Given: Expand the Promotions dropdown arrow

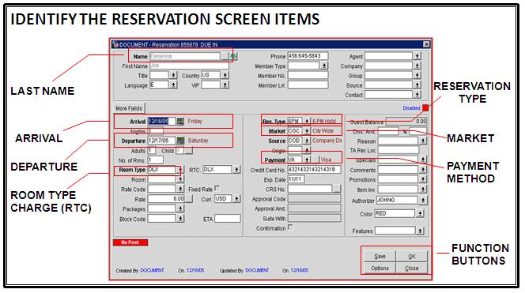Looking at the screenshot, I should 422,179.
